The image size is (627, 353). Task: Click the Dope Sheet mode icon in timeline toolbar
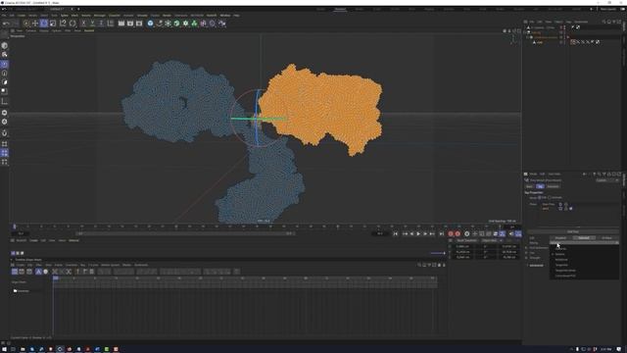point(15,272)
